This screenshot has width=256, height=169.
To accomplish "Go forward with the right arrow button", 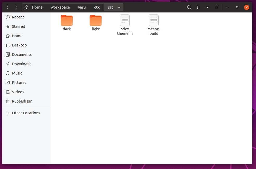I will pyautogui.click(x=16, y=7).
